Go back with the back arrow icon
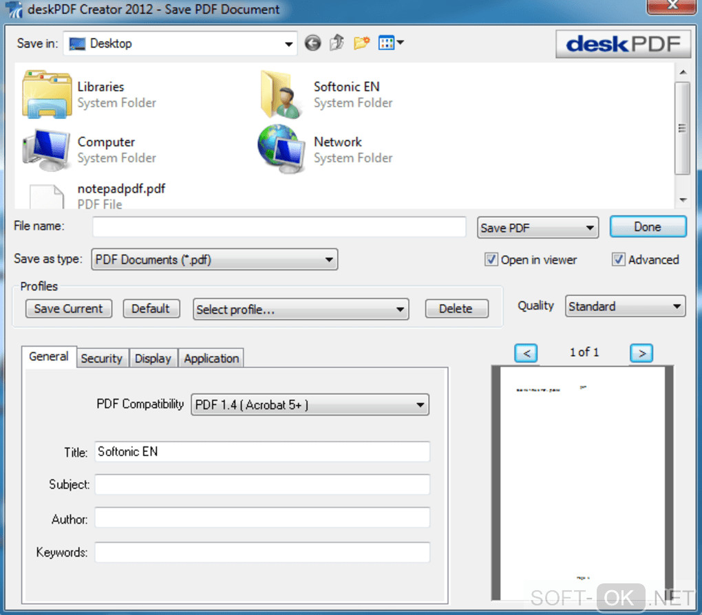The height and width of the screenshot is (615, 702). pyautogui.click(x=312, y=43)
